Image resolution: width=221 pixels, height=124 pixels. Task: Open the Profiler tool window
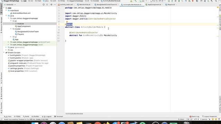coord(35,116)
